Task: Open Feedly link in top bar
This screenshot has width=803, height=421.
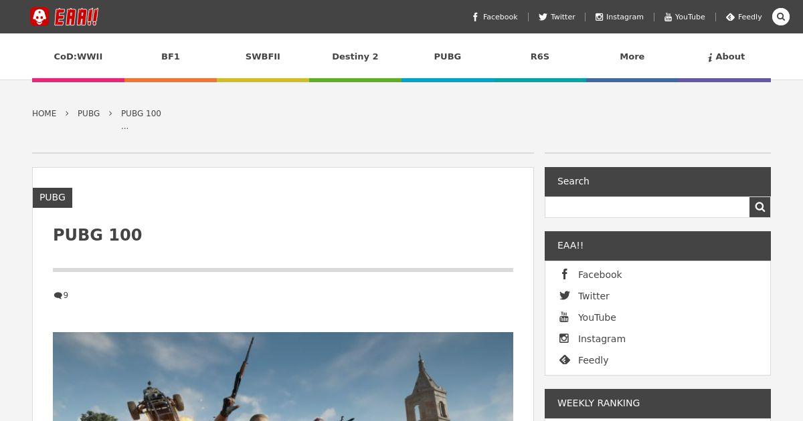Action: [x=744, y=17]
